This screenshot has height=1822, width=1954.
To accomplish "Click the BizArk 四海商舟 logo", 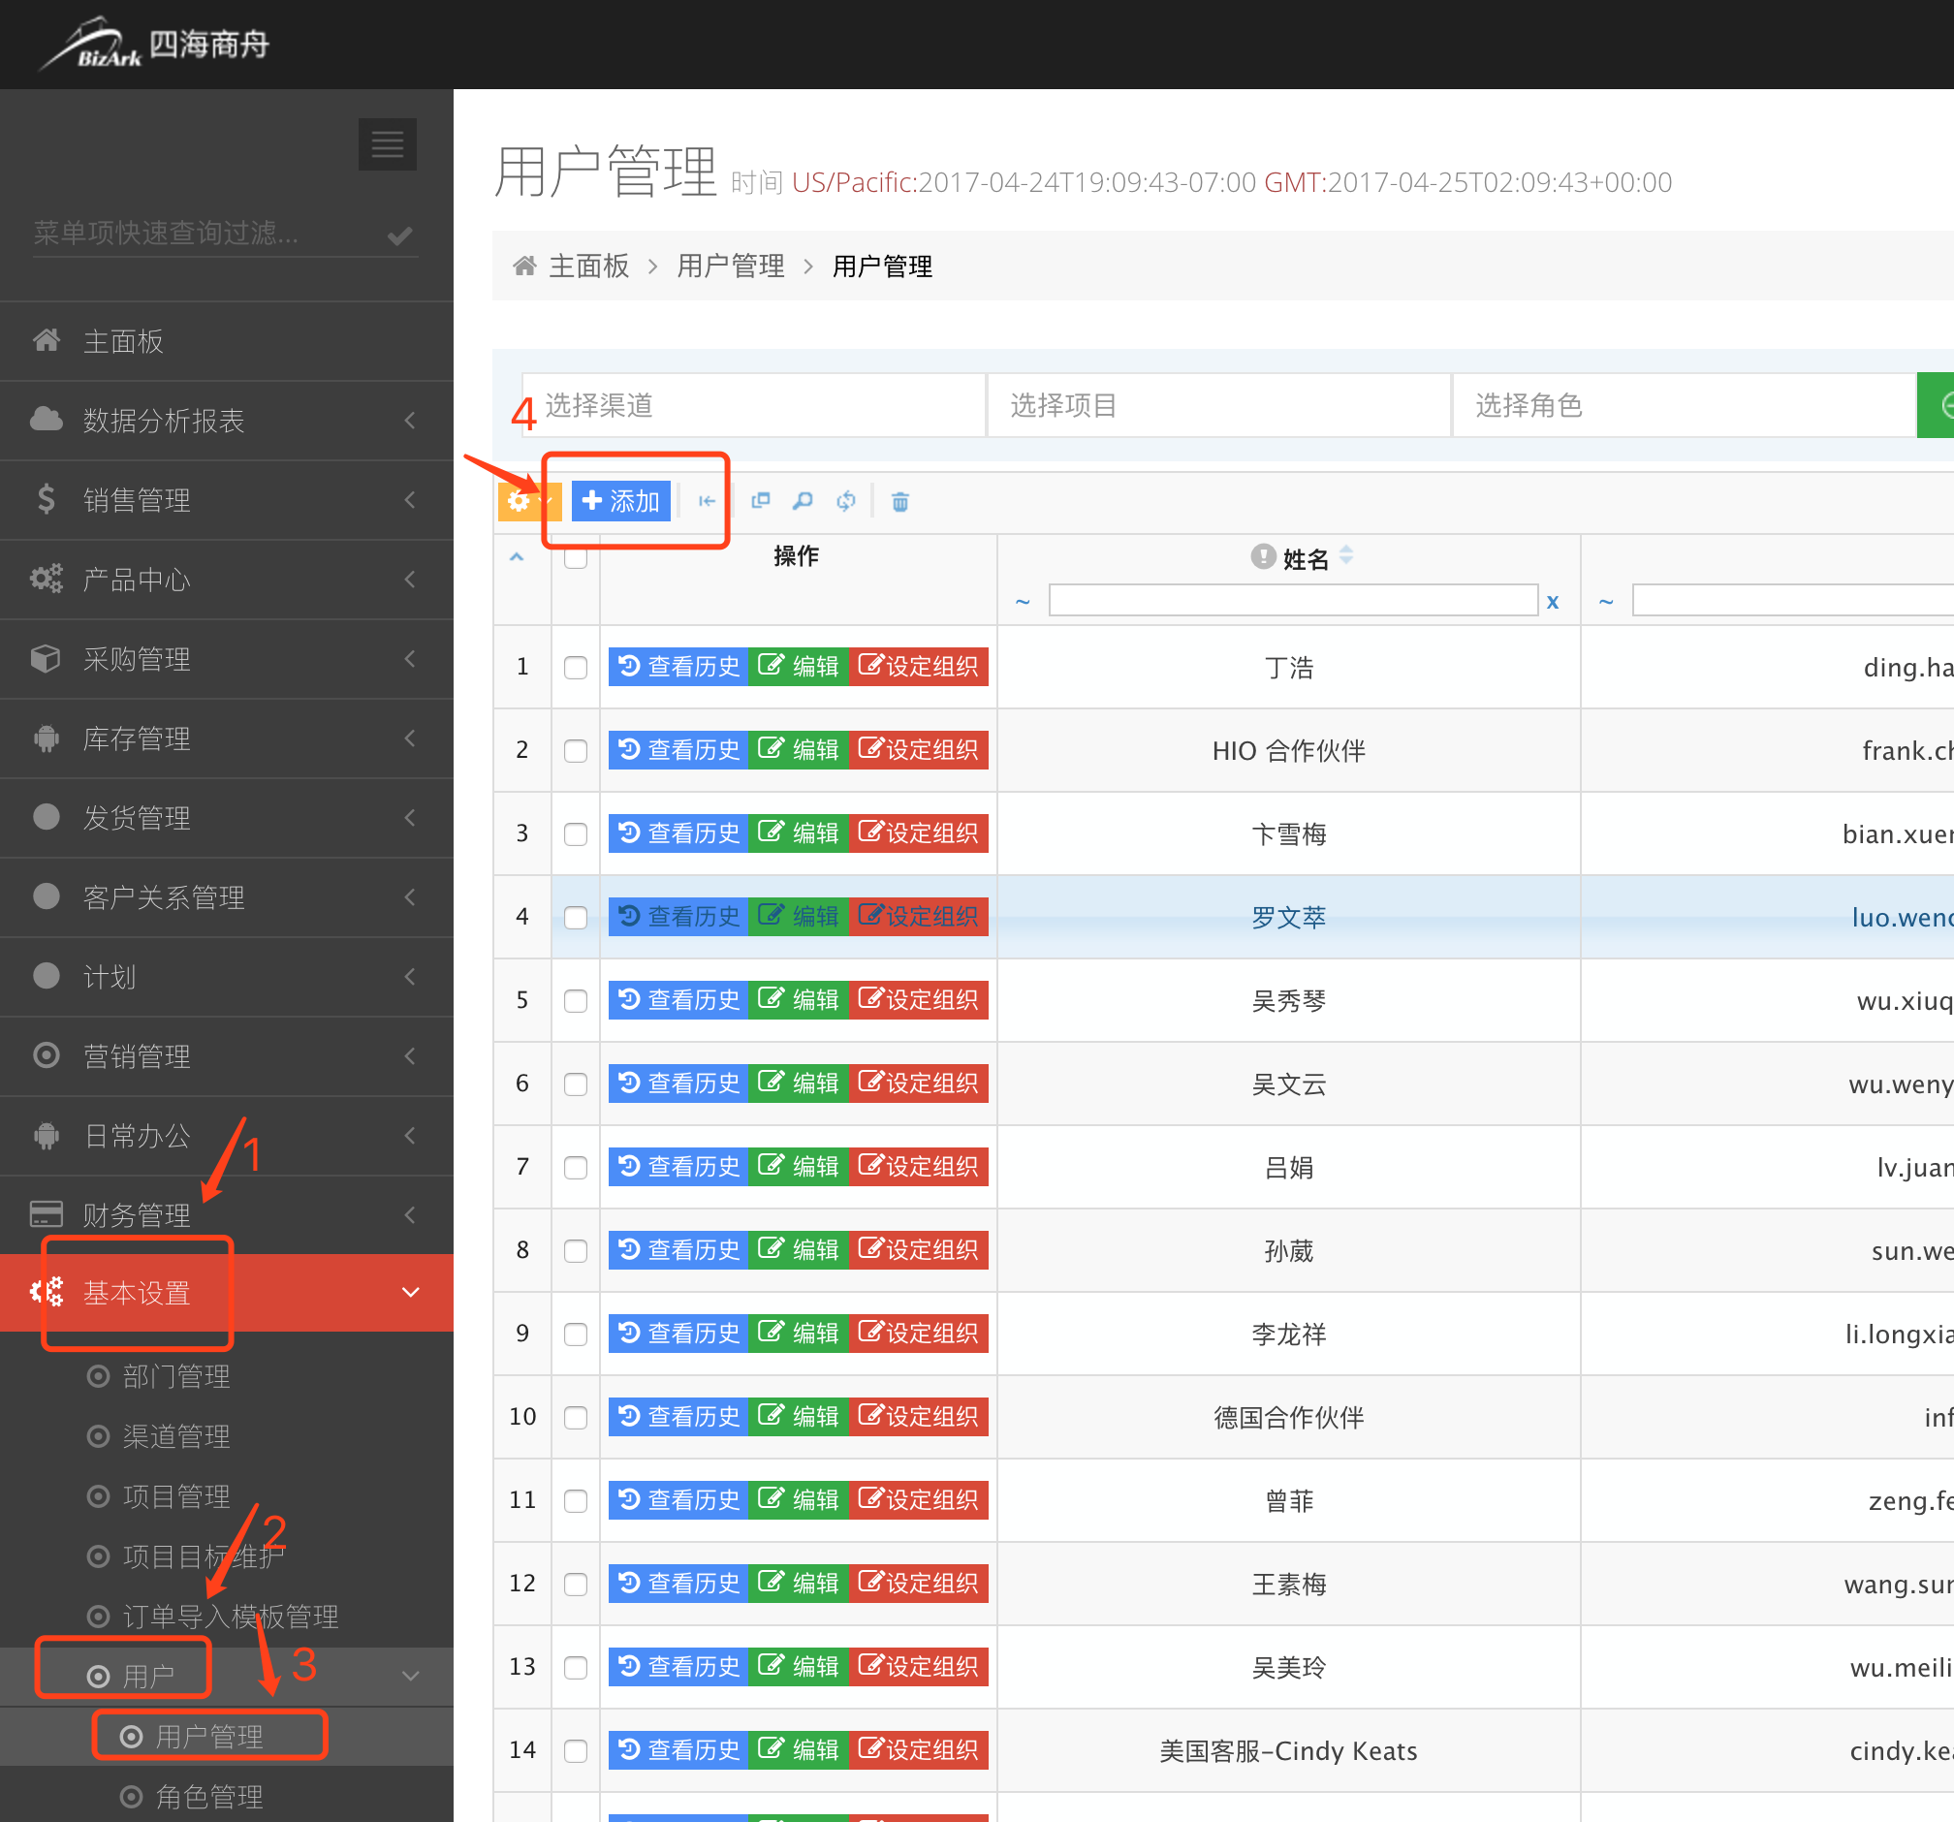I will (154, 45).
